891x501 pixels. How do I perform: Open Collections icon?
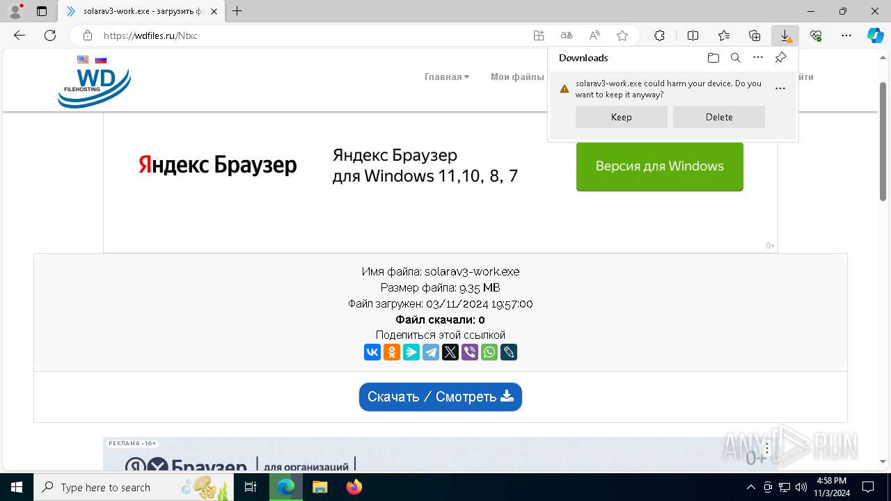pyautogui.click(x=755, y=35)
